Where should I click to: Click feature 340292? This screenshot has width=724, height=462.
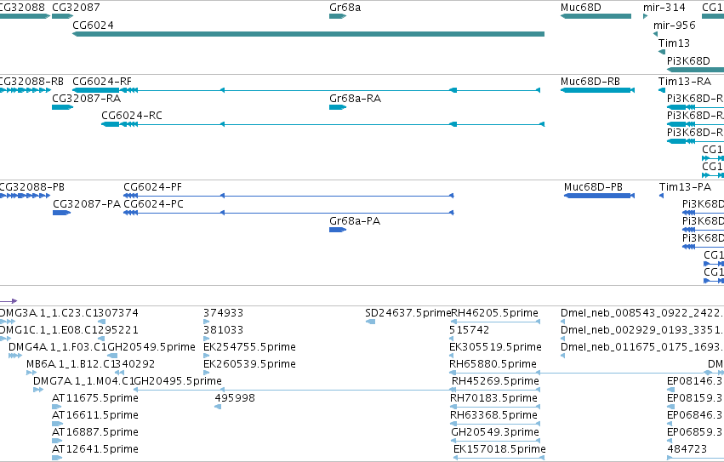[x=119, y=373]
